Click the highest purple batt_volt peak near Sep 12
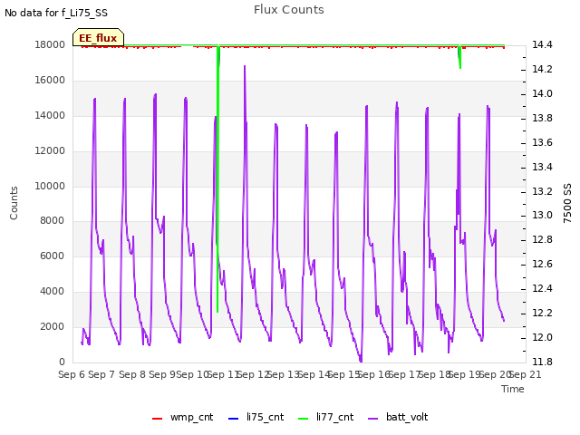This screenshot has width=580, height=435. point(245,66)
